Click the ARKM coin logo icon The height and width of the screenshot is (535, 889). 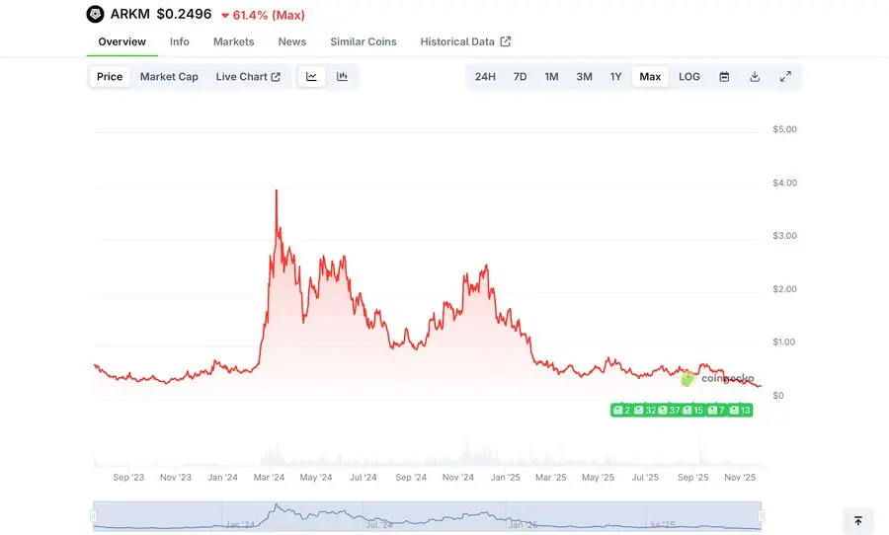pyautogui.click(x=95, y=14)
